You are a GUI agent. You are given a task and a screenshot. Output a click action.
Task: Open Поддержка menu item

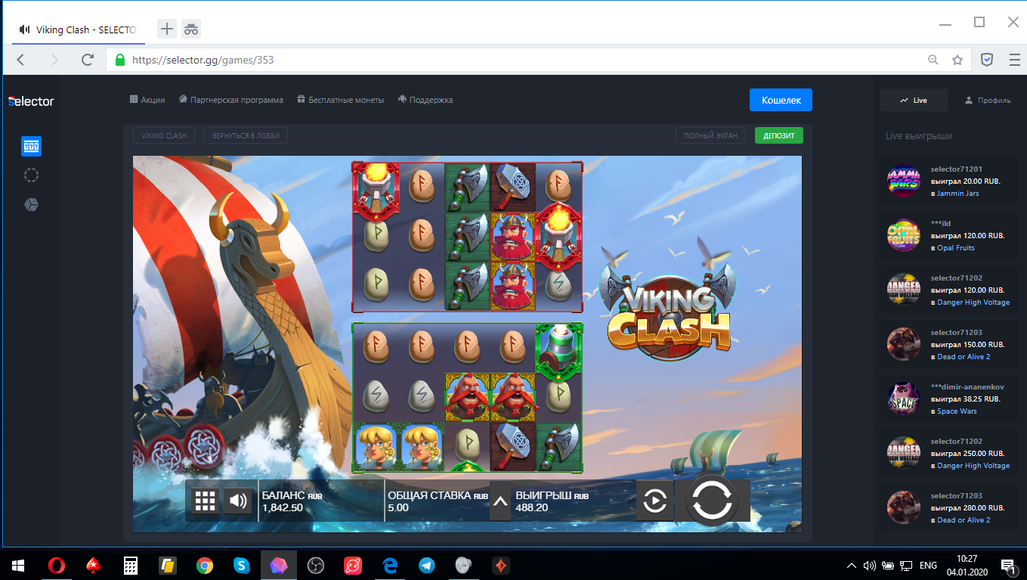click(425, 100)
